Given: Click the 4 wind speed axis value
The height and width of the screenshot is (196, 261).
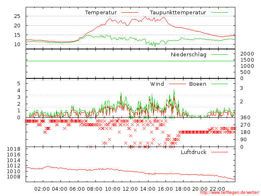Looking at the screenshot, I should tap(19, 91).
